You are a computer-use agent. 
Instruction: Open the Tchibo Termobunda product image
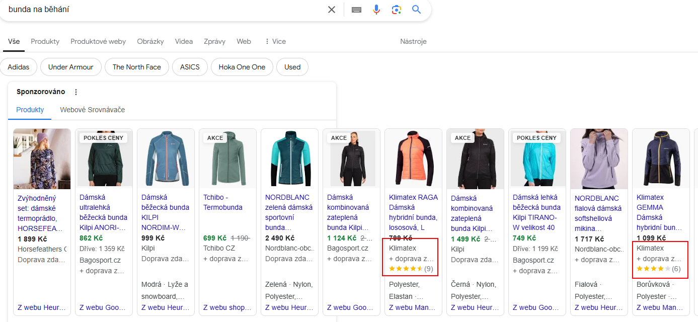click(x=228, y=158)
